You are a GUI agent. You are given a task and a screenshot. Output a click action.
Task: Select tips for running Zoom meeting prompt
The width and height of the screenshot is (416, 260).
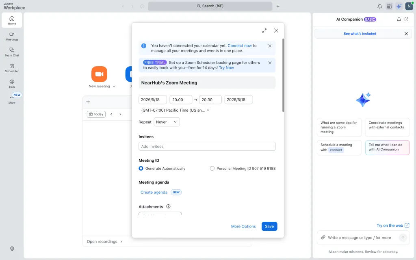coord(339,127)
